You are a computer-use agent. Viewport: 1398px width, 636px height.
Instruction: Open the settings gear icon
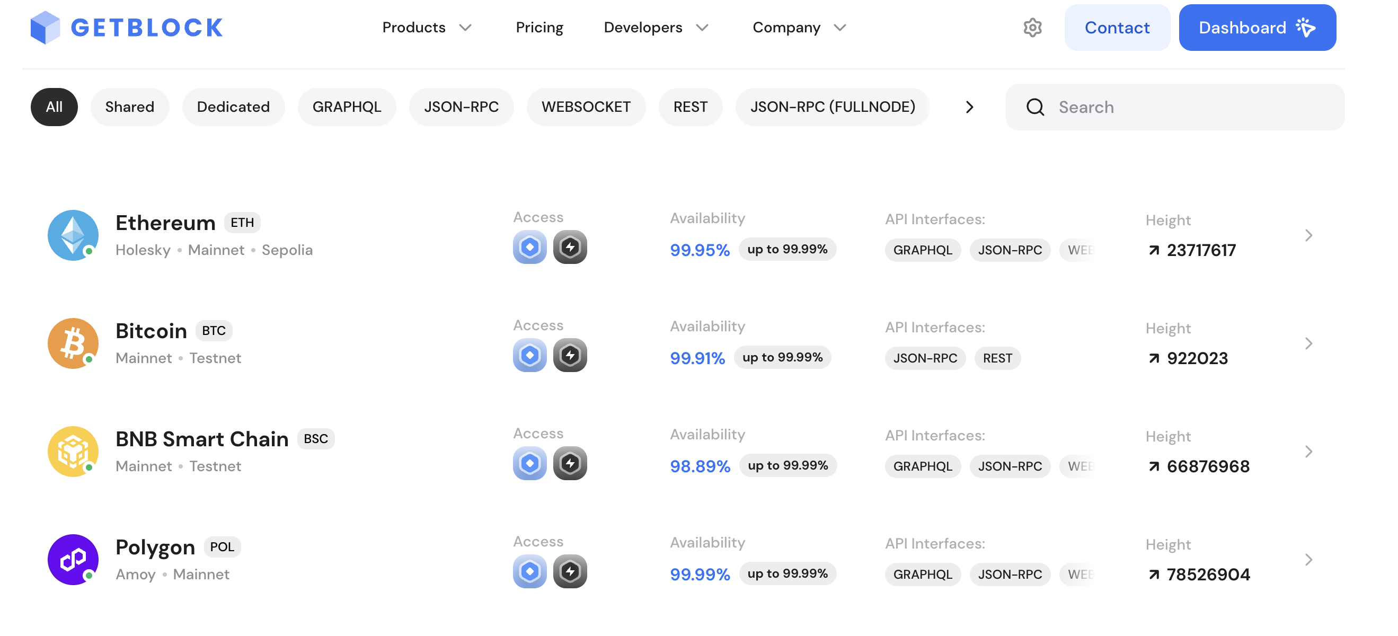pyautogui.click(x=1032, y=27)
